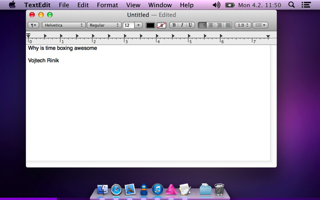Click into the font size field
Image resolution: width=320 pixels, height=200 pixels.
128,25
